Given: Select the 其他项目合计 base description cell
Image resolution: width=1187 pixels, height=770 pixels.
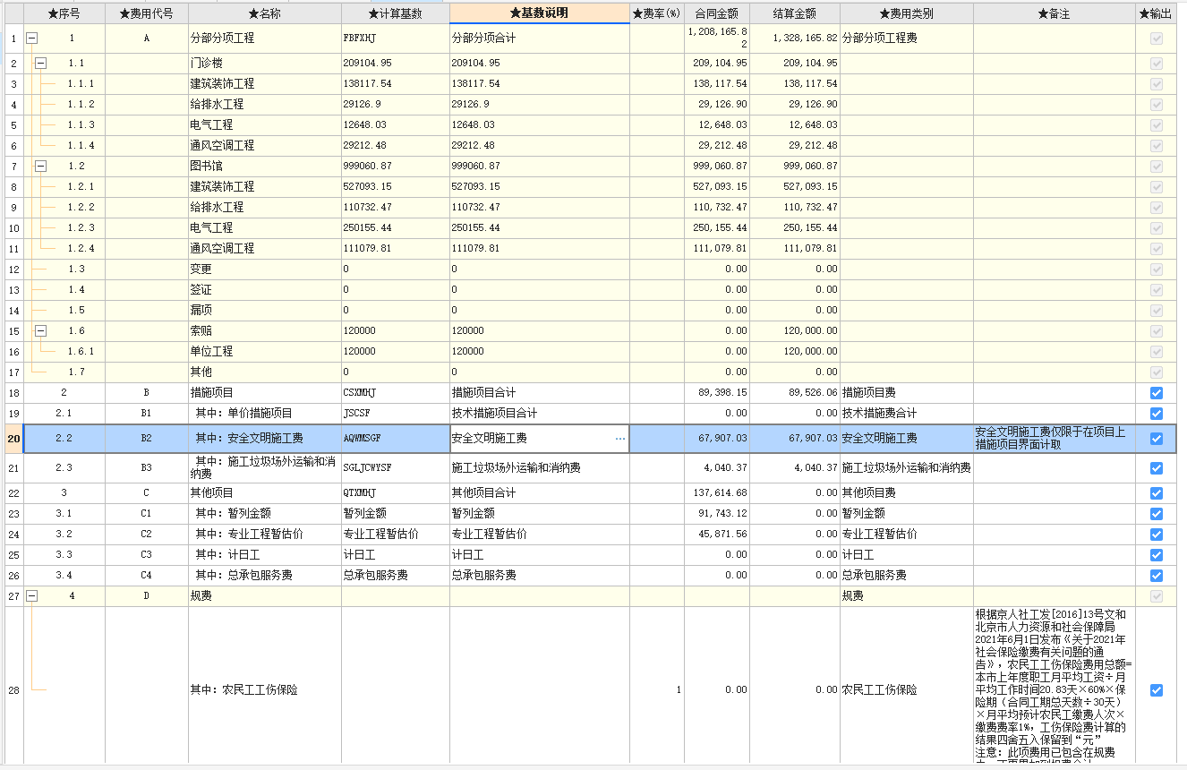Looking at the screenshot, I should [x=540, y=493].
